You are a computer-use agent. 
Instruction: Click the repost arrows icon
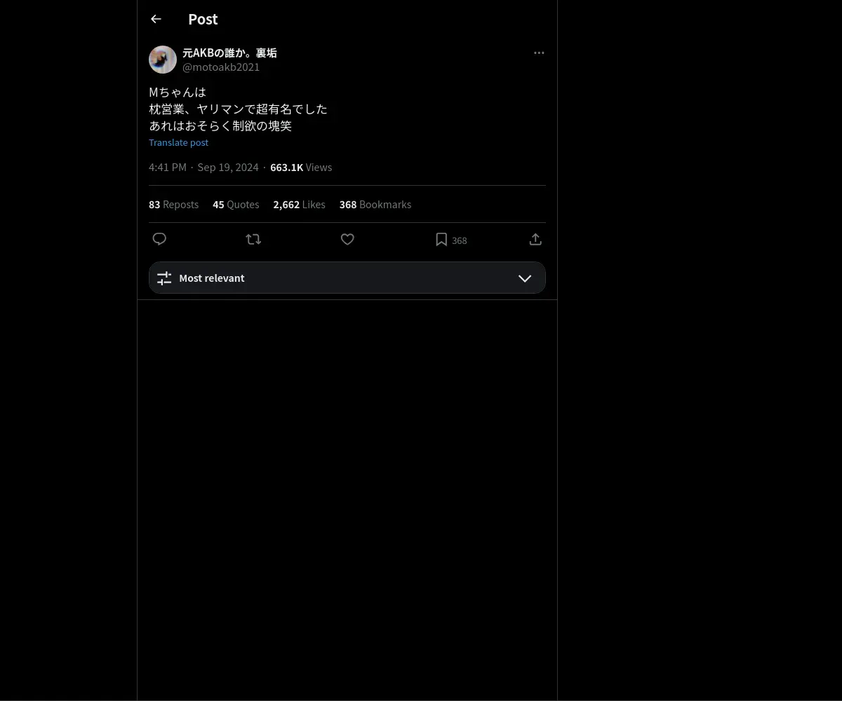[x=253, y=239]
